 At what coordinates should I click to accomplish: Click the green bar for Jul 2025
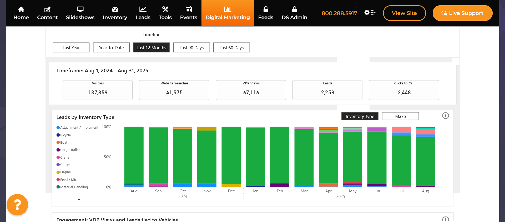(401, 160)
